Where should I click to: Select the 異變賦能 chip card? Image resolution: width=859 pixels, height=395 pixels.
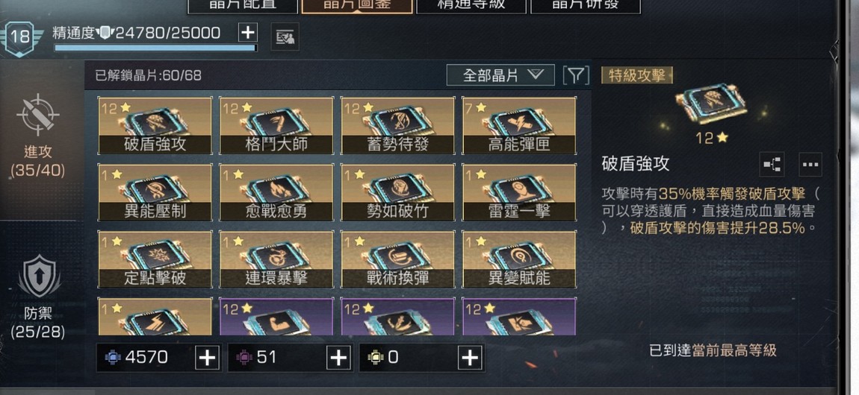coord(519,259)
